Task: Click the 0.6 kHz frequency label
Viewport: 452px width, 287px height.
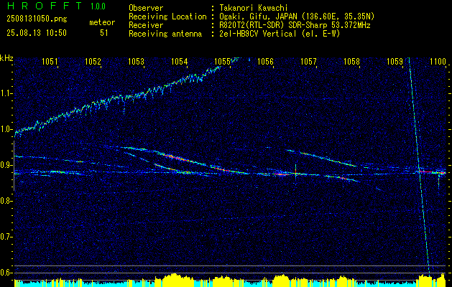Action: point(6,273)
